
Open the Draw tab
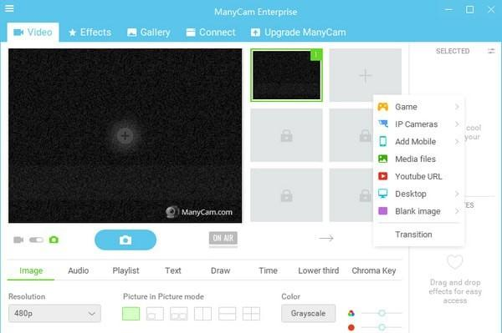coord(220,270)
